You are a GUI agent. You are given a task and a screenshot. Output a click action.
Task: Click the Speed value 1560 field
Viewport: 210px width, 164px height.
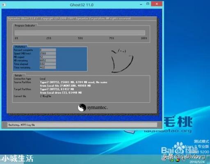click(48, 54)
